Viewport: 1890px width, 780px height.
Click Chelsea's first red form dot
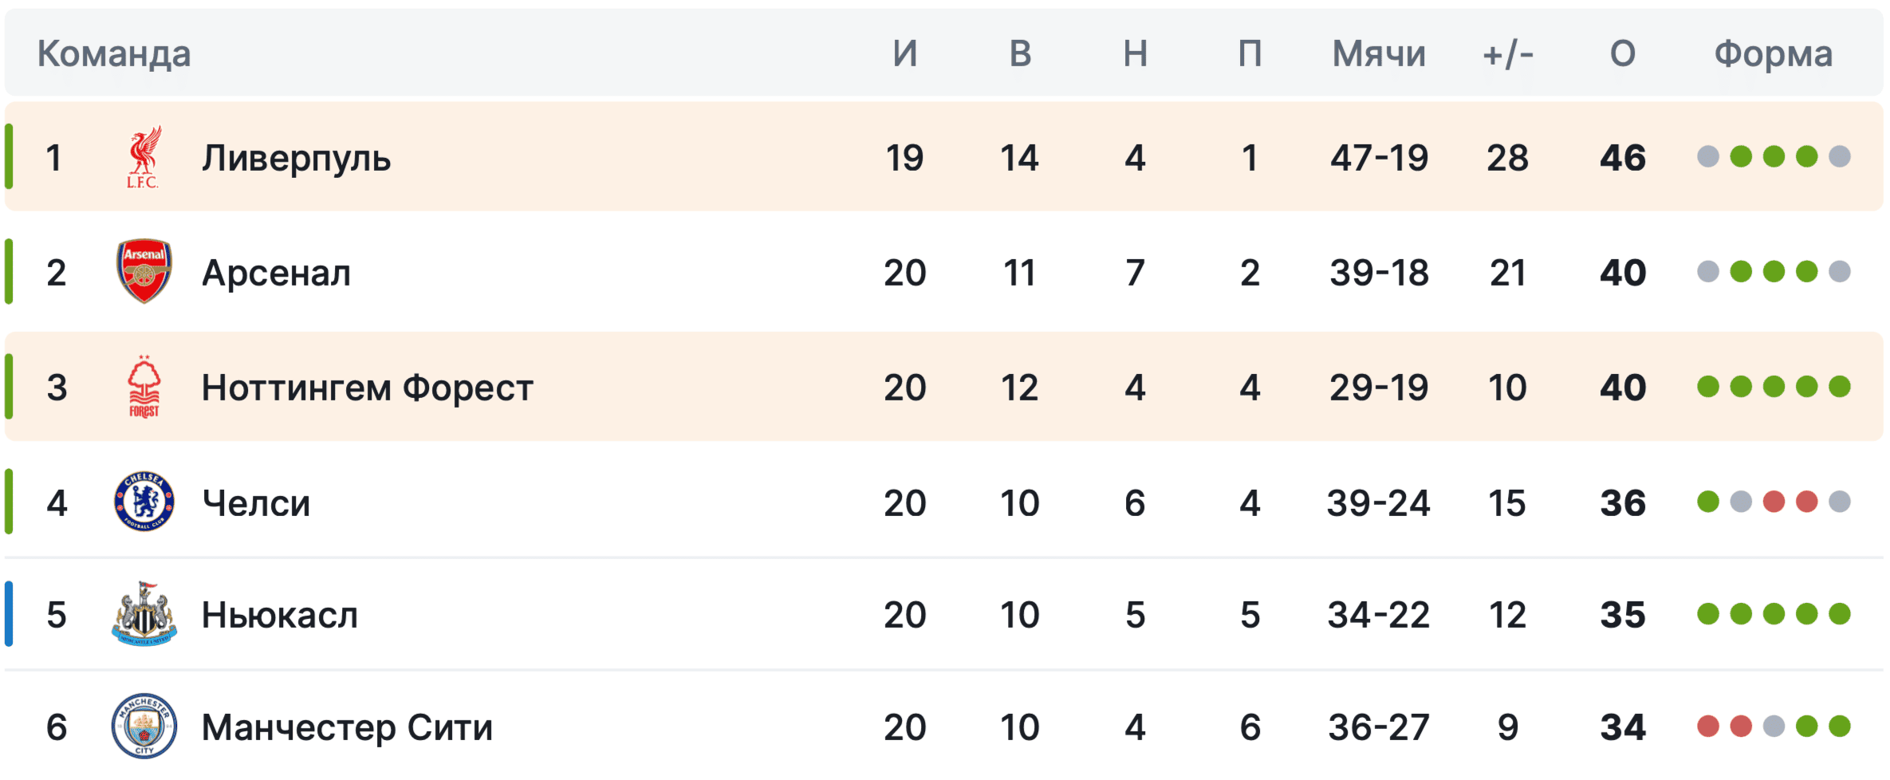(1774, 502)
